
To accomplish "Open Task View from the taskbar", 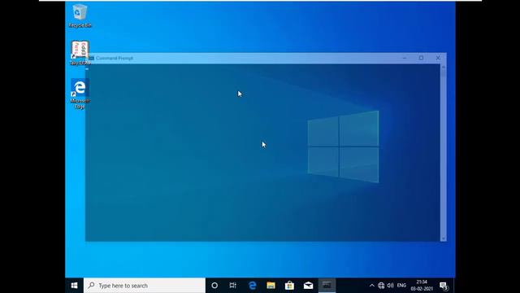I will (x=233, y=286).
